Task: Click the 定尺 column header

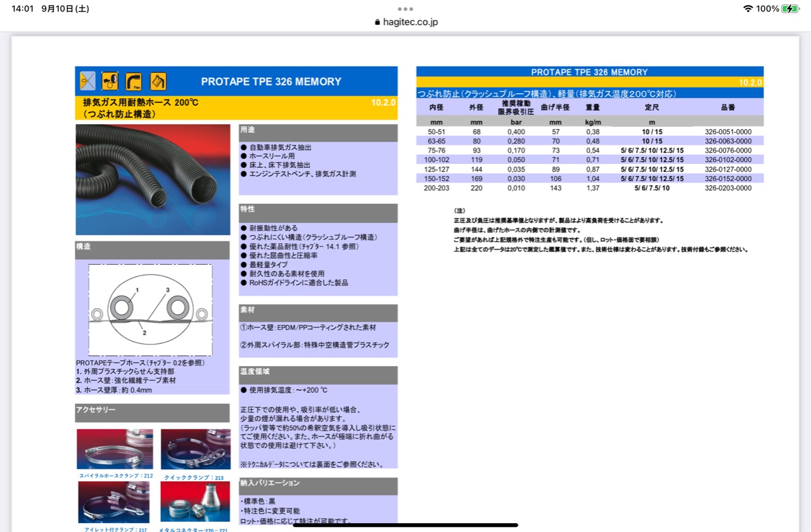Action: point(652,107)
